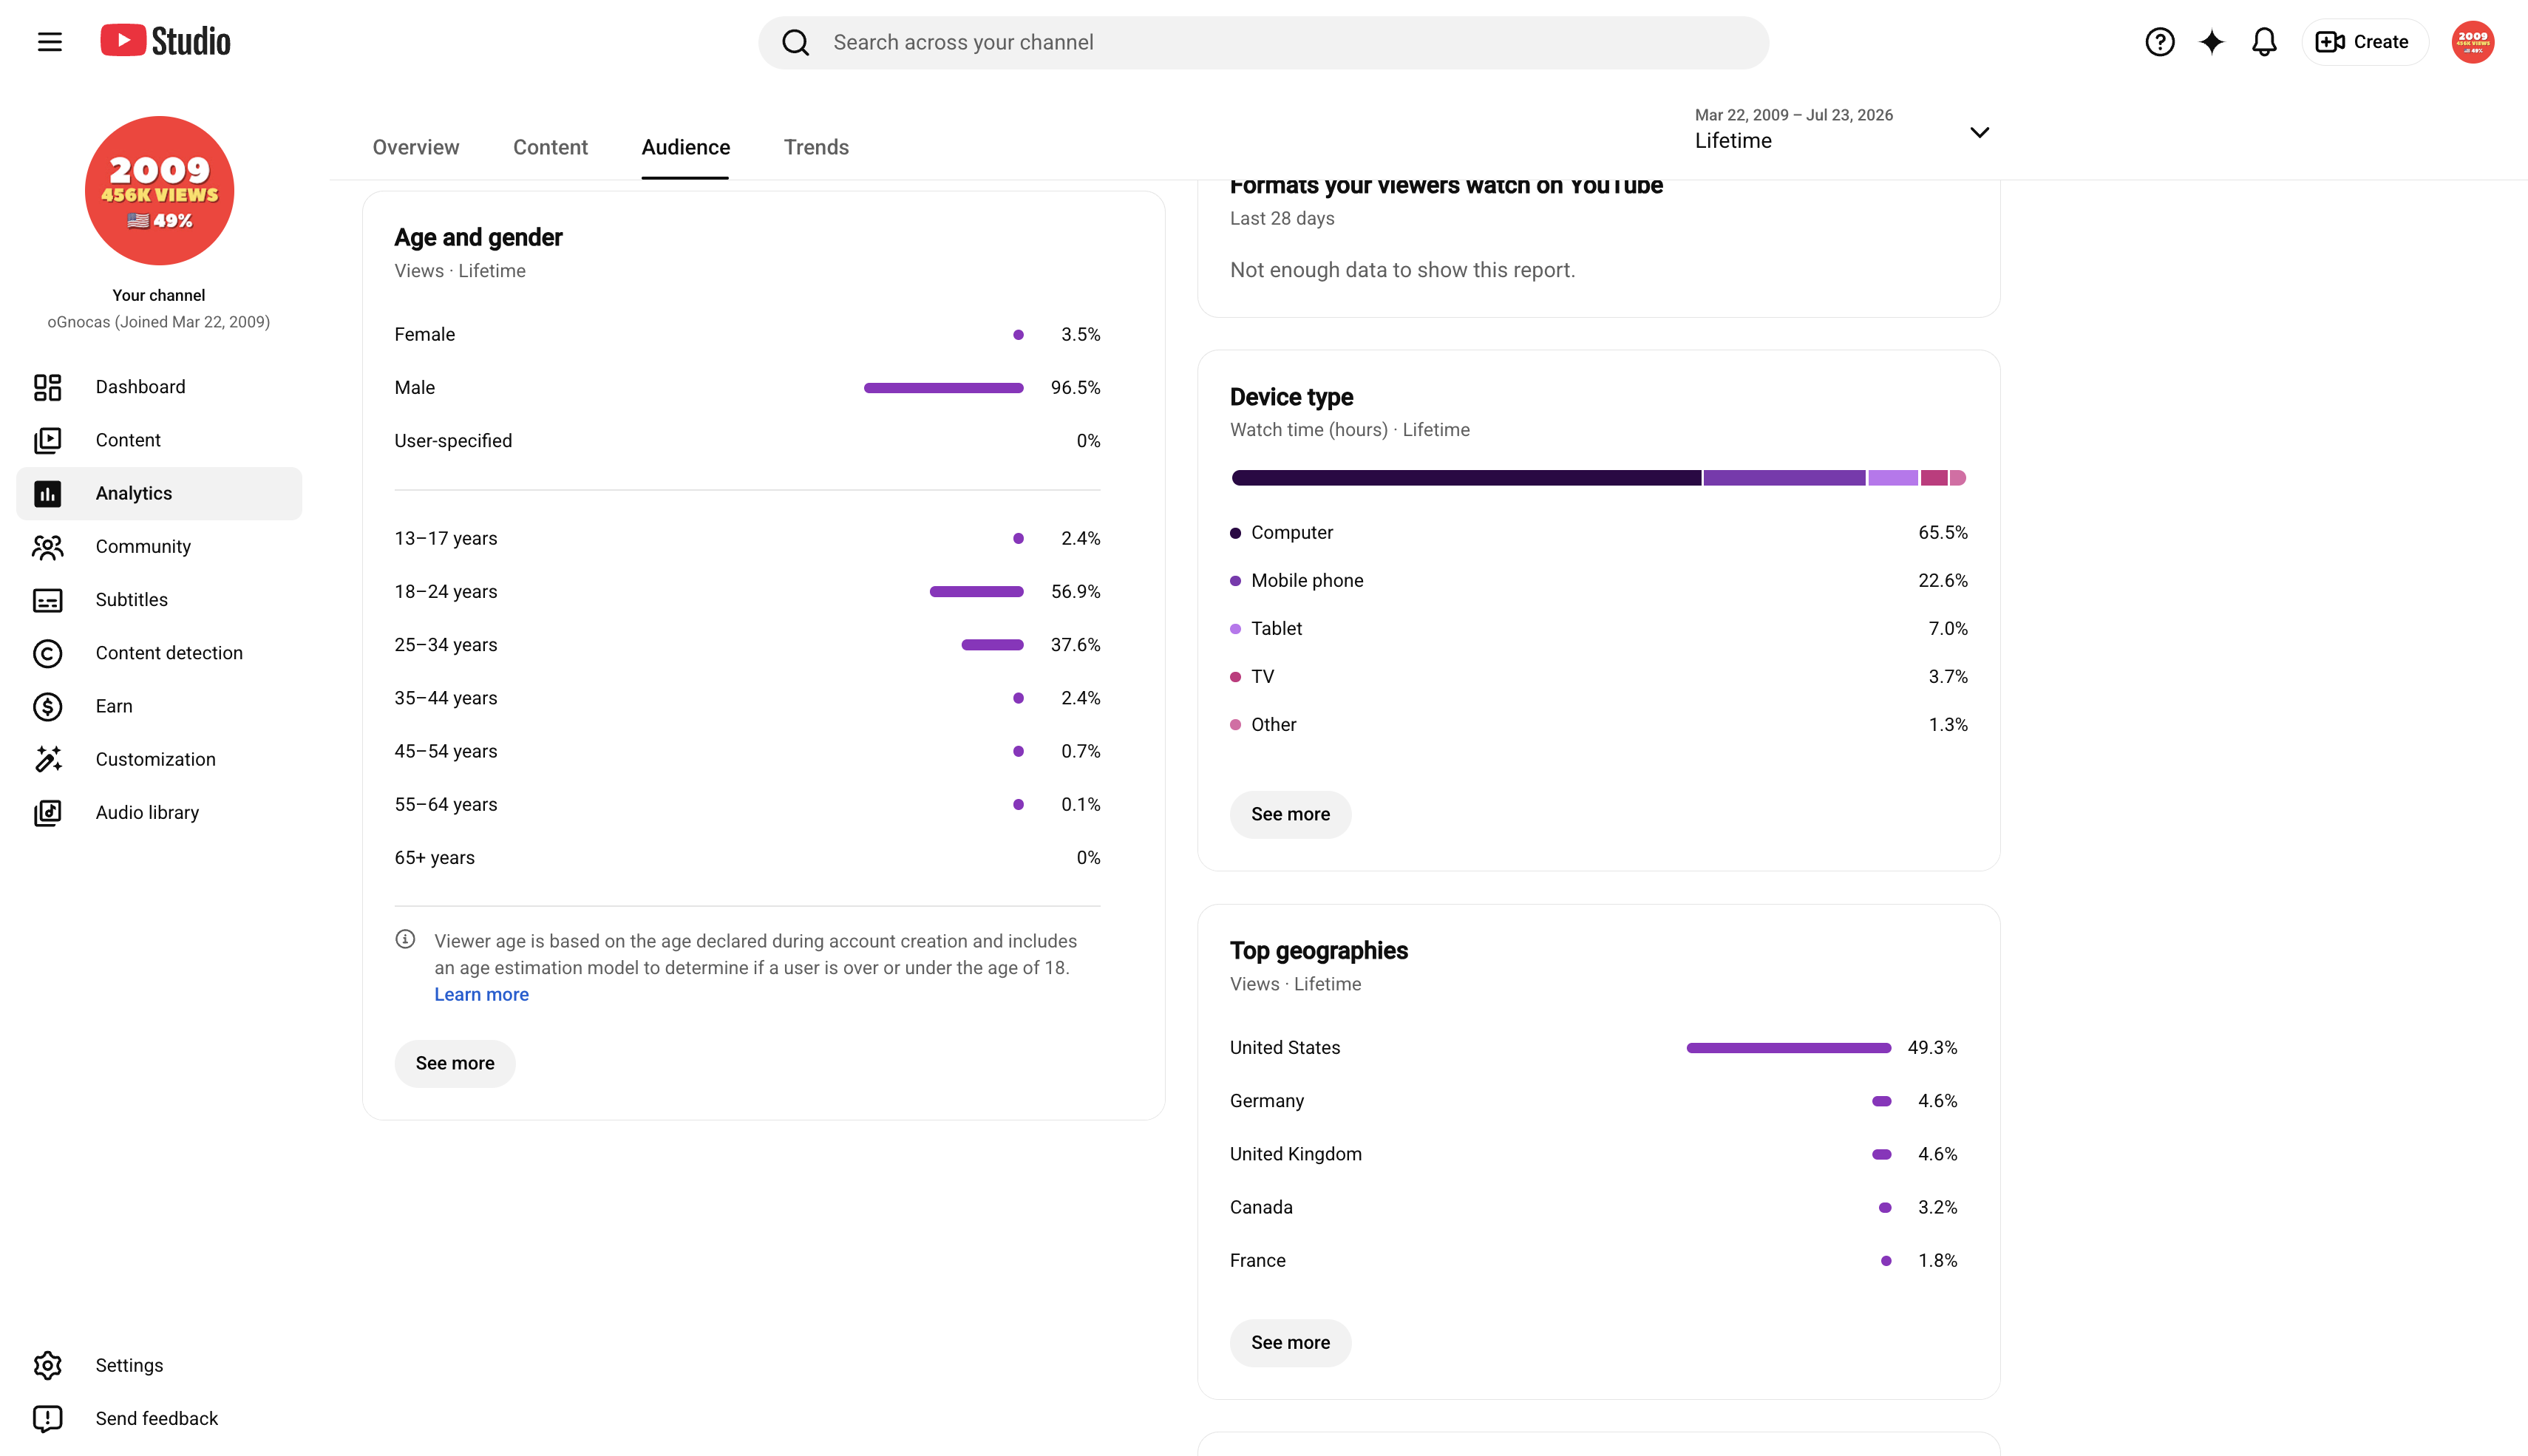Open the Customization magic wand icon
This screenshot has width=2528, height=1456.
coord(47,759)
